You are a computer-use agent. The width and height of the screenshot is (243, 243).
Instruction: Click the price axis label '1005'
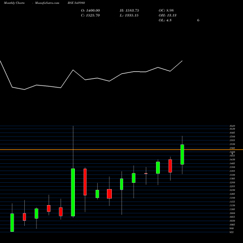click(x=232, y=225)
